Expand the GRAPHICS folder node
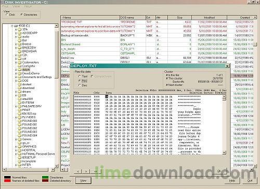260x189 pixels. tap(16, 146)
